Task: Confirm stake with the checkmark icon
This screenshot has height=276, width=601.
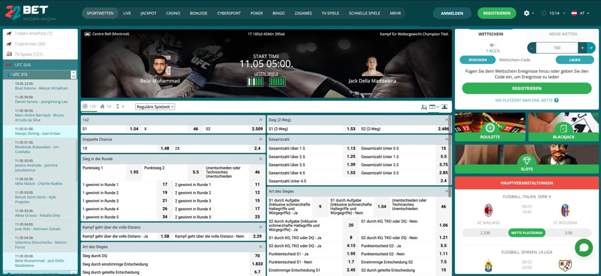Action: (591, 48)
